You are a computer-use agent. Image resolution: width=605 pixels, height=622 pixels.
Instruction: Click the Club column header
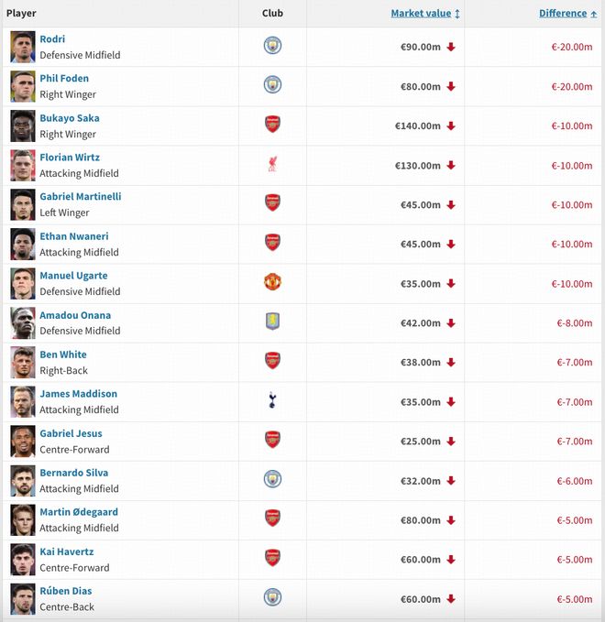(x=272, y=14)
